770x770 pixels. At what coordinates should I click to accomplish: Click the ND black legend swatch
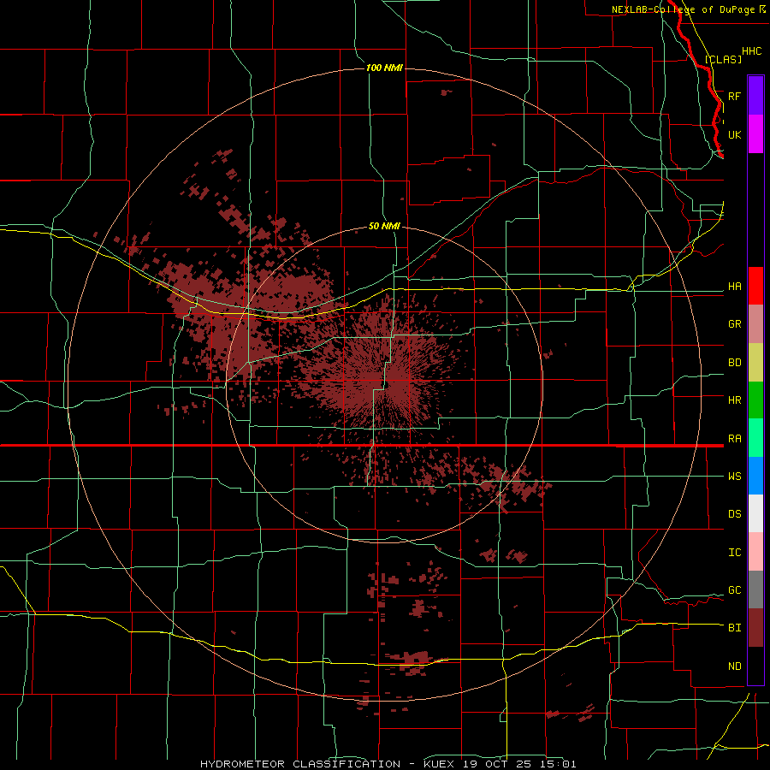755,666
